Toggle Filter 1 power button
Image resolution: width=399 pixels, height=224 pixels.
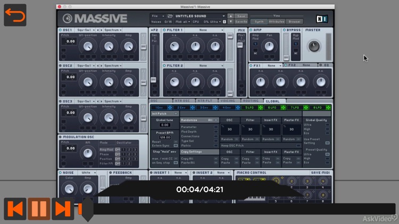click(x=164, y=30)
